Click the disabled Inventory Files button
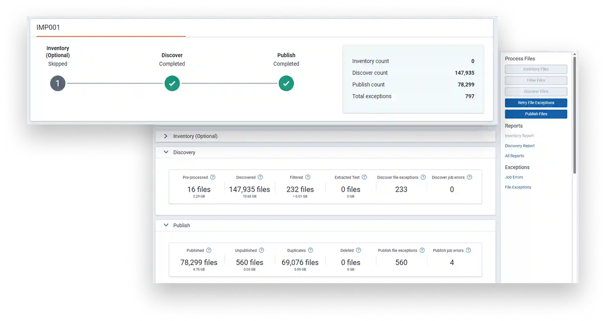 (x=536, y=69)
